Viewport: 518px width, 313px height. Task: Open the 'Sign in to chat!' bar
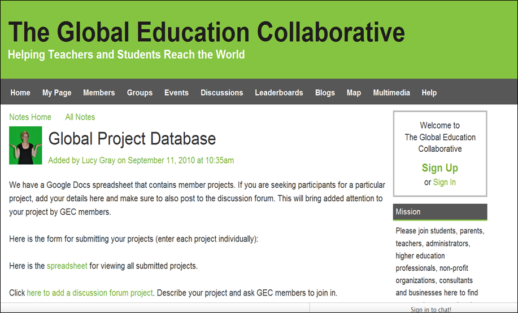click(x=430, y=309)
